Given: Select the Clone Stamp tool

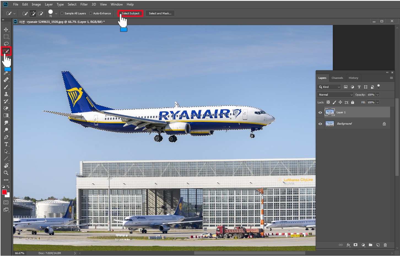Looking at the screenshot, I should coord(6,94).
